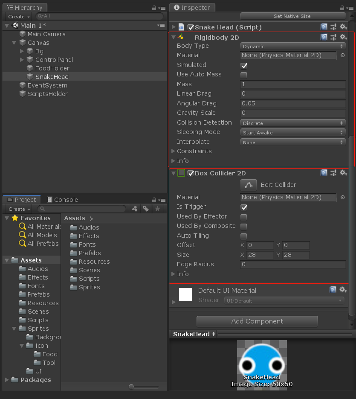Open help icon for Snake Head script
Screen dimensions: 356x399
(x=324, y=27)
